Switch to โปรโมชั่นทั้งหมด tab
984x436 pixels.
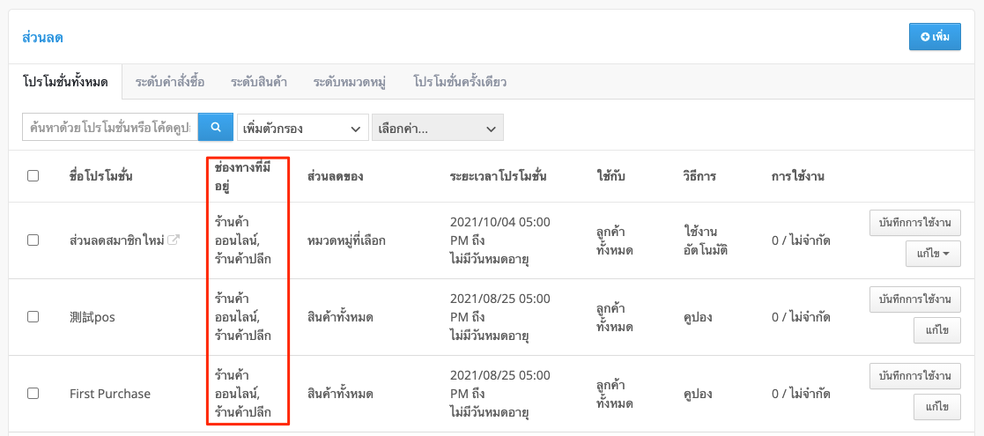click(x=65, y=82)
